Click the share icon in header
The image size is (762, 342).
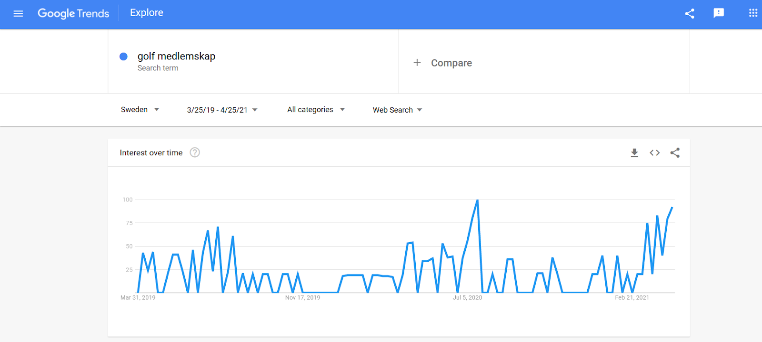[690, 13]
